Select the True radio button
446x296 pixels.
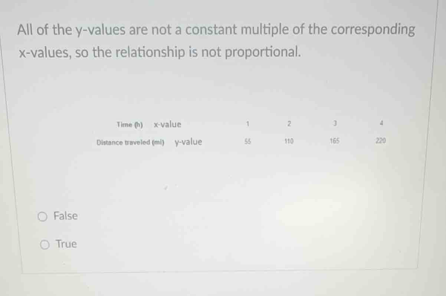tap(44, 244)
